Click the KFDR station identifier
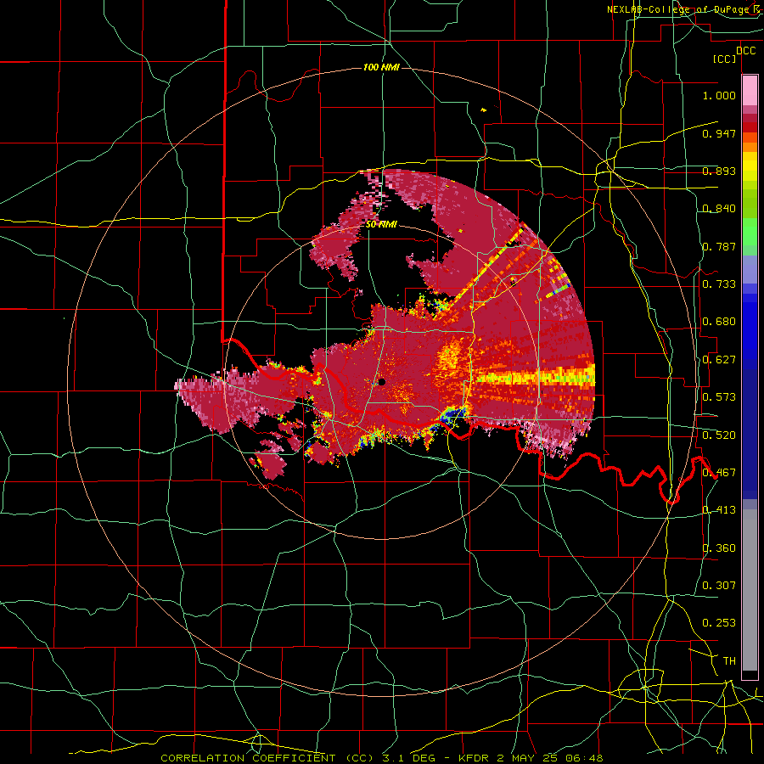The height and width of the screenshot is (764, 764). point(475,758)
